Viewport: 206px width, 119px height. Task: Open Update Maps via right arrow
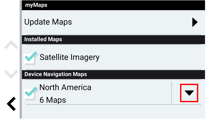[195, 22]
